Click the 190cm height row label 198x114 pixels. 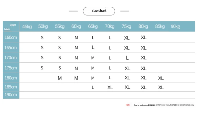[11, 95]
